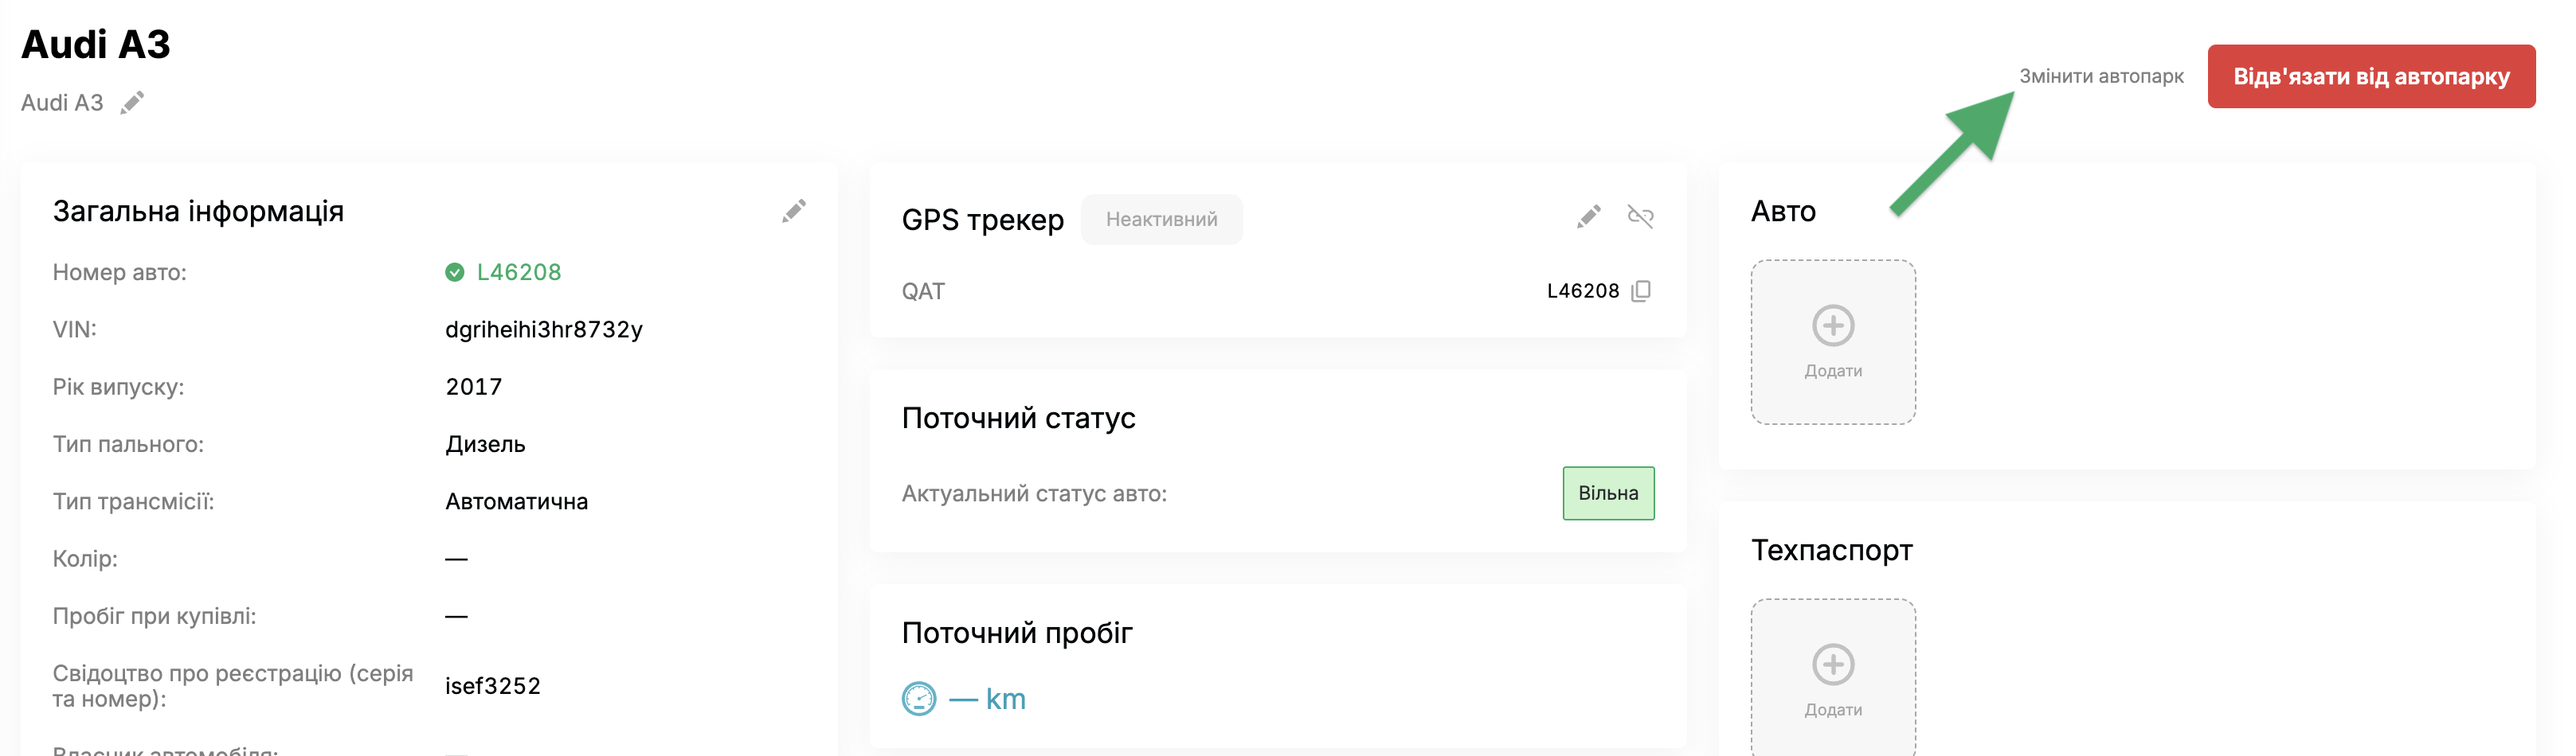Unlink the GPS tracker chain icon
This screenshot has height=756, width=2576.
click(1641, 216)
